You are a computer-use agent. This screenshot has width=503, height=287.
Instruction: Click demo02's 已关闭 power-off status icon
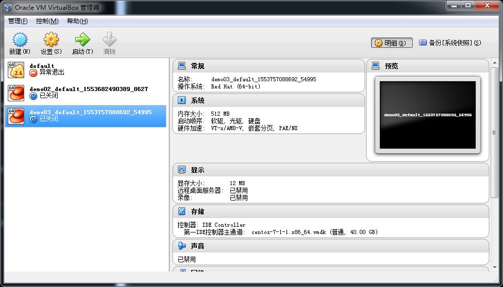click(x=33, y=96)
